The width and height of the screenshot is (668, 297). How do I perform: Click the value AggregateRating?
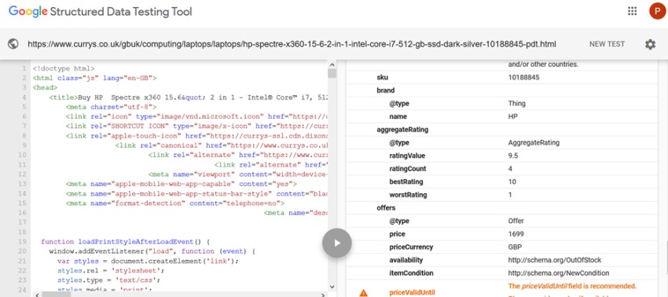point(534,143)
